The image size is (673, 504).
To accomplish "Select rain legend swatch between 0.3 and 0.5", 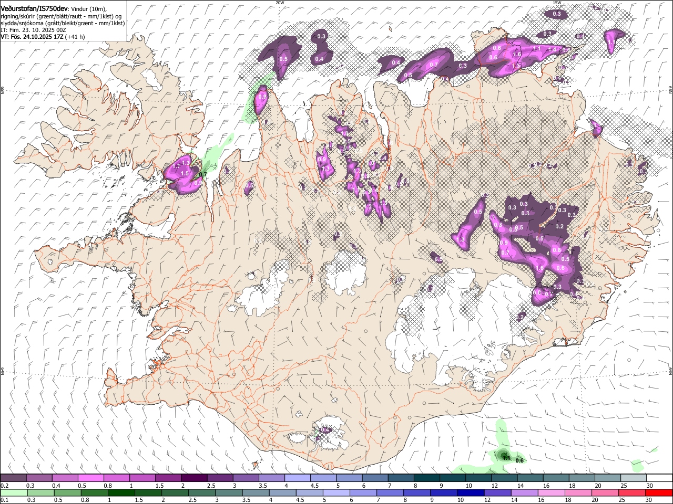I will click(x=40, y=492).
